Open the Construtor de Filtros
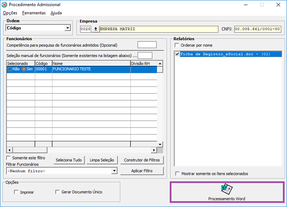Screen dimensions: 287x207 (142, 160)
